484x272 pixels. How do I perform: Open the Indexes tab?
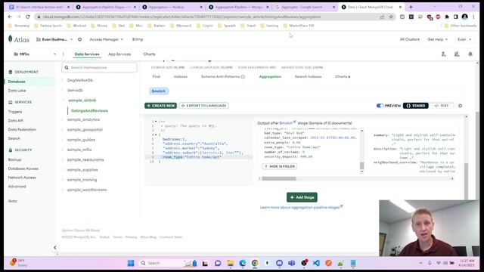[180, 76]
